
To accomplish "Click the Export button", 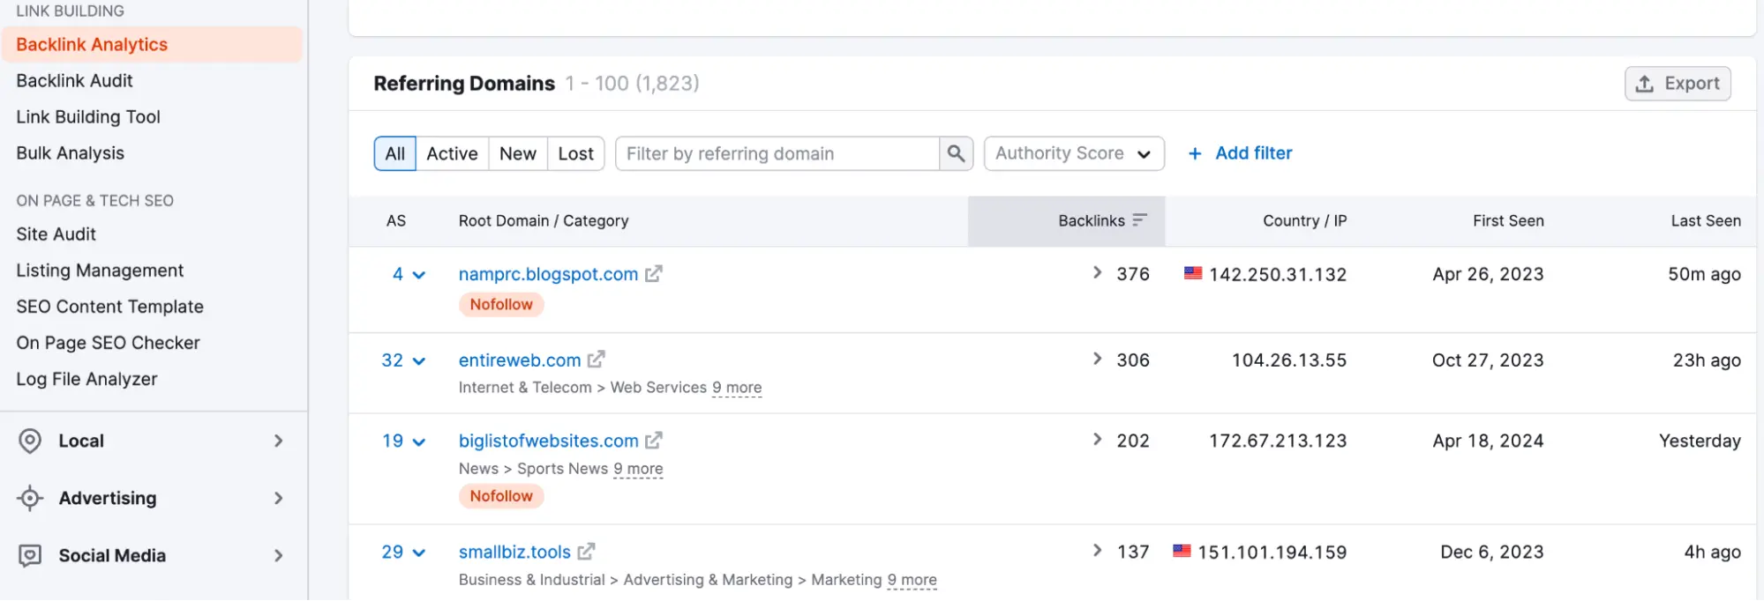I will pos(1678,84).
